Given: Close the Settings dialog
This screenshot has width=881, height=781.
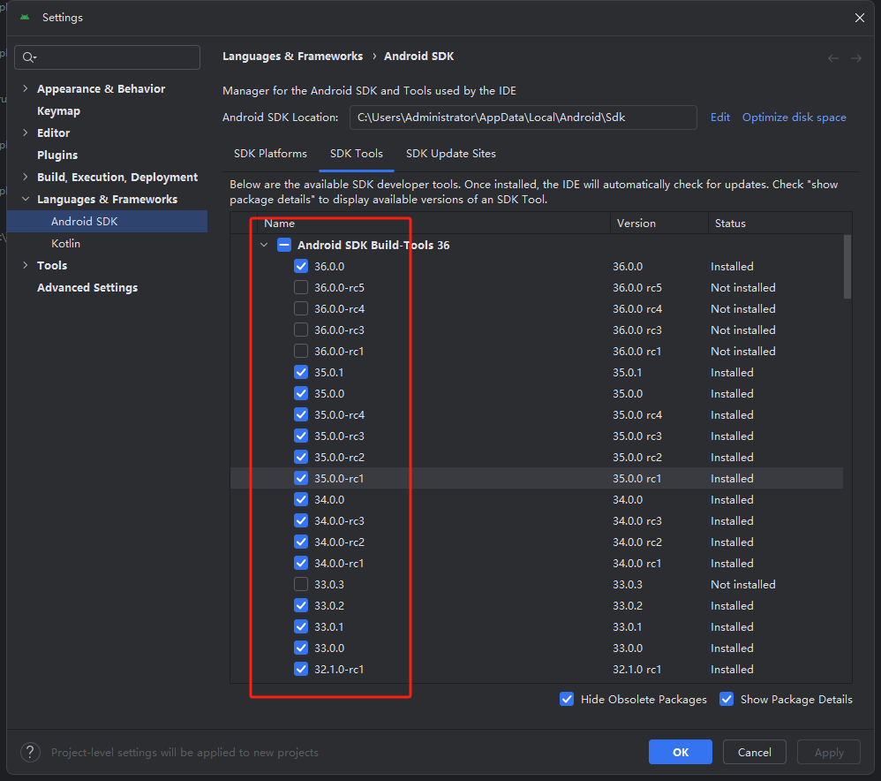Looking at the screenshot, I should 860,18.
